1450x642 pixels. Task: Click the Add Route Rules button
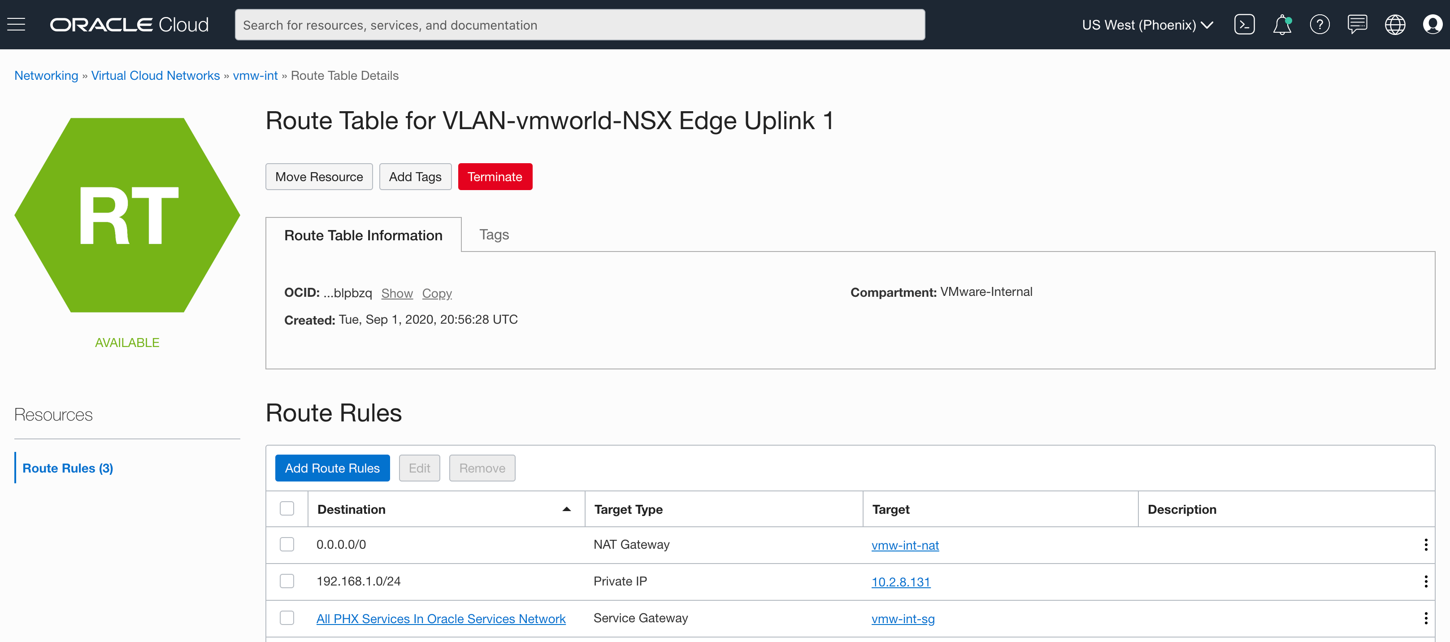pyautogui.click(x=332, y=468)
